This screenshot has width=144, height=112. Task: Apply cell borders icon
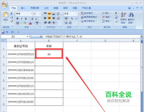click(x=18, y=23)
